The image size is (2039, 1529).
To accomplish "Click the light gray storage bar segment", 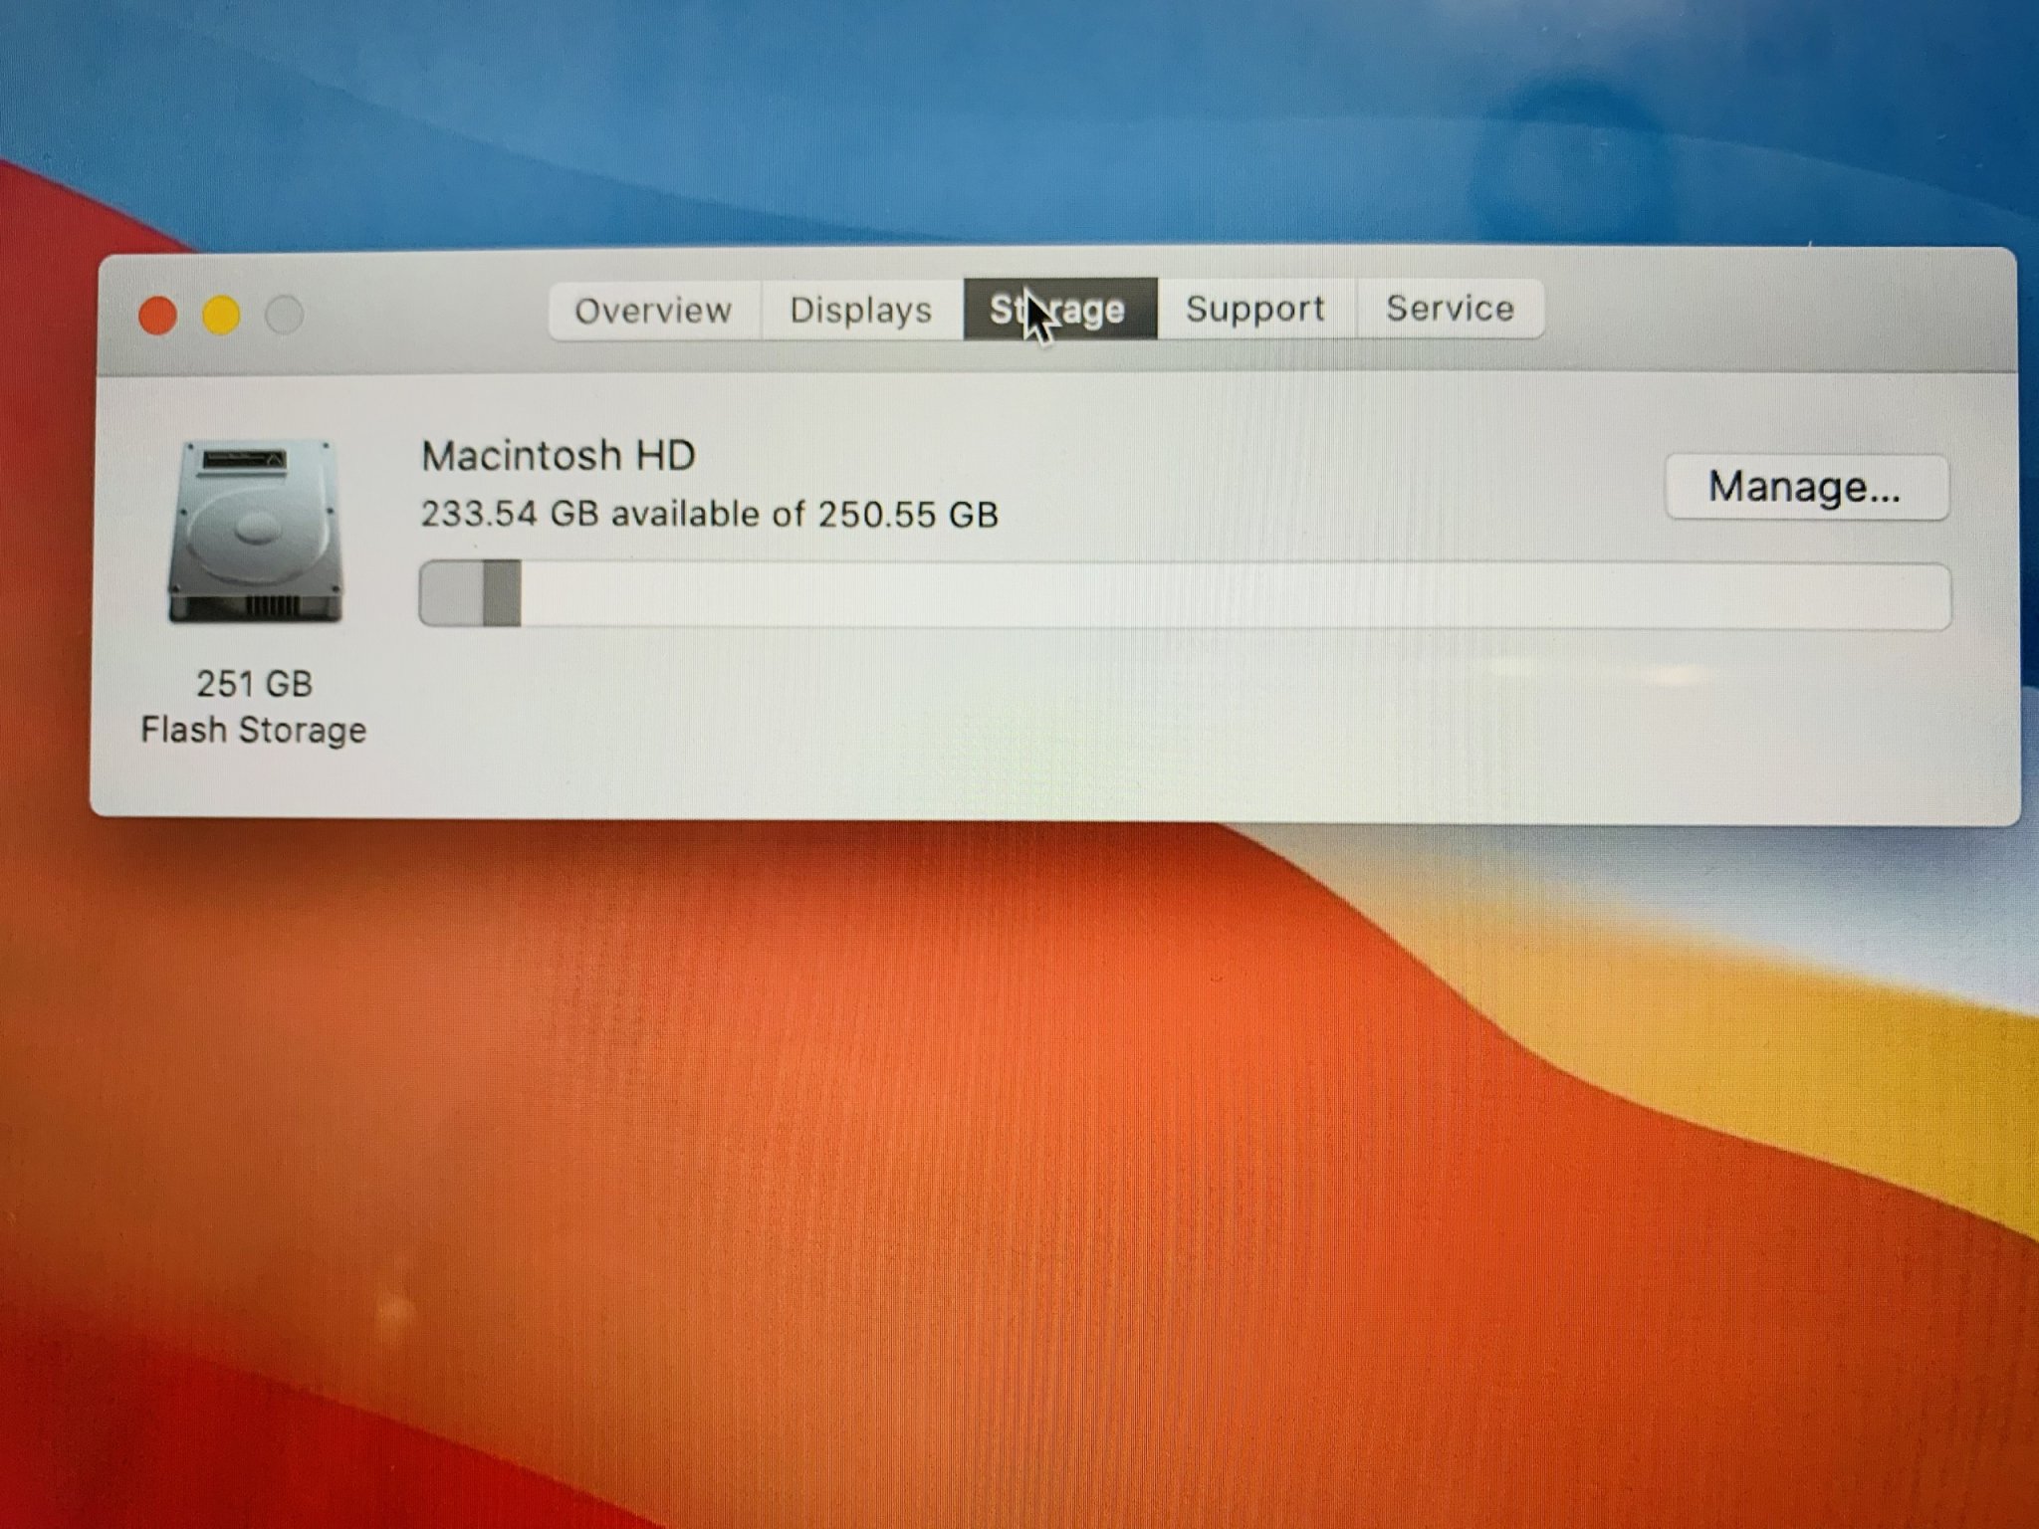I will click(452, 594).
